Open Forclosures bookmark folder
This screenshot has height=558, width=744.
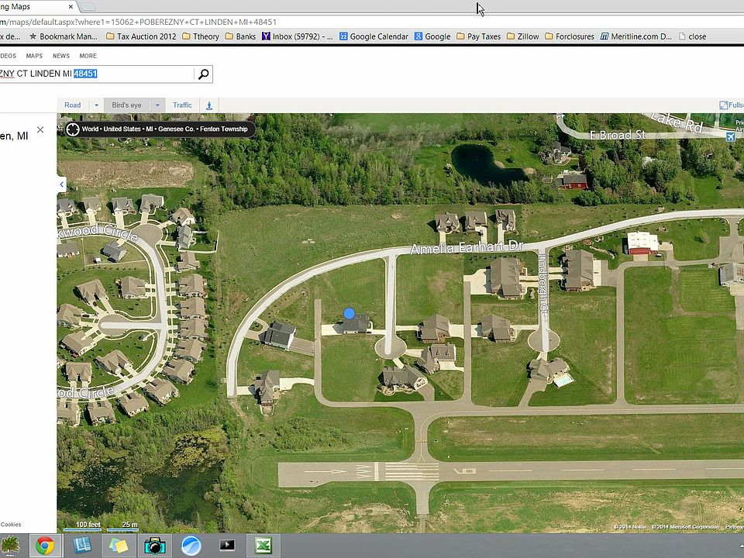tap(570, 36)
